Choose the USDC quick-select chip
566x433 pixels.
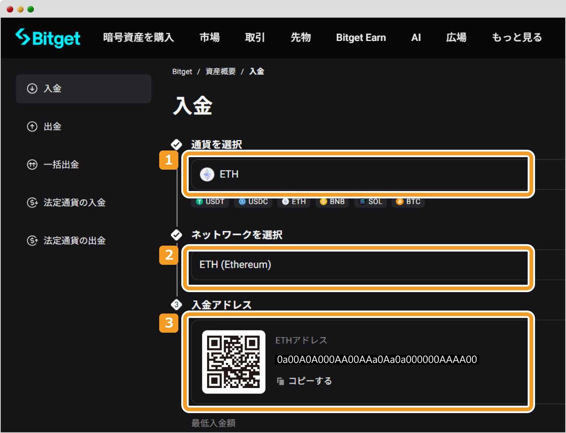coord(253,201)
